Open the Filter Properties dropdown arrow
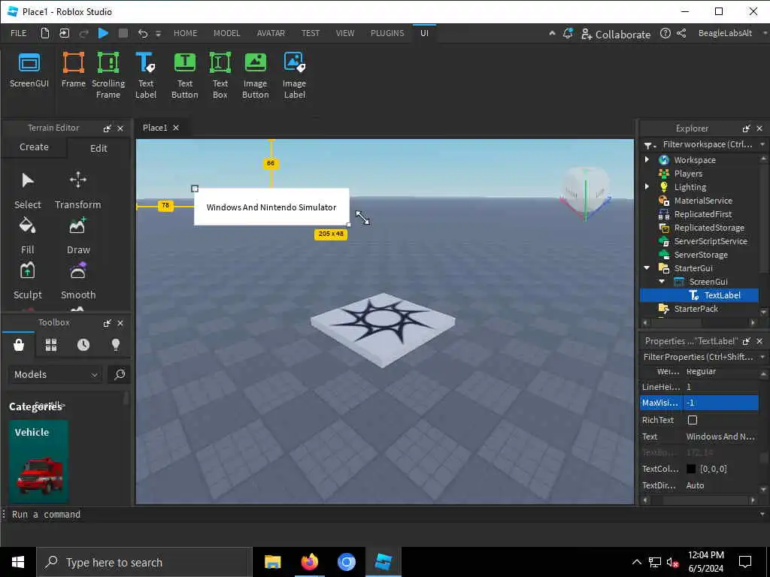 [762, 357]
